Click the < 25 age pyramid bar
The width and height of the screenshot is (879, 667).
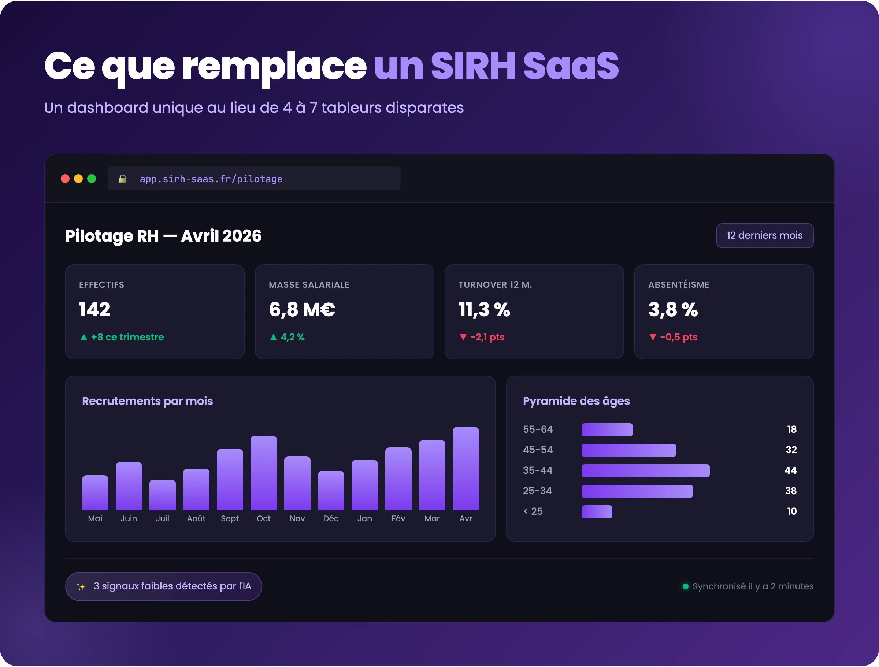tap(597, 512)
